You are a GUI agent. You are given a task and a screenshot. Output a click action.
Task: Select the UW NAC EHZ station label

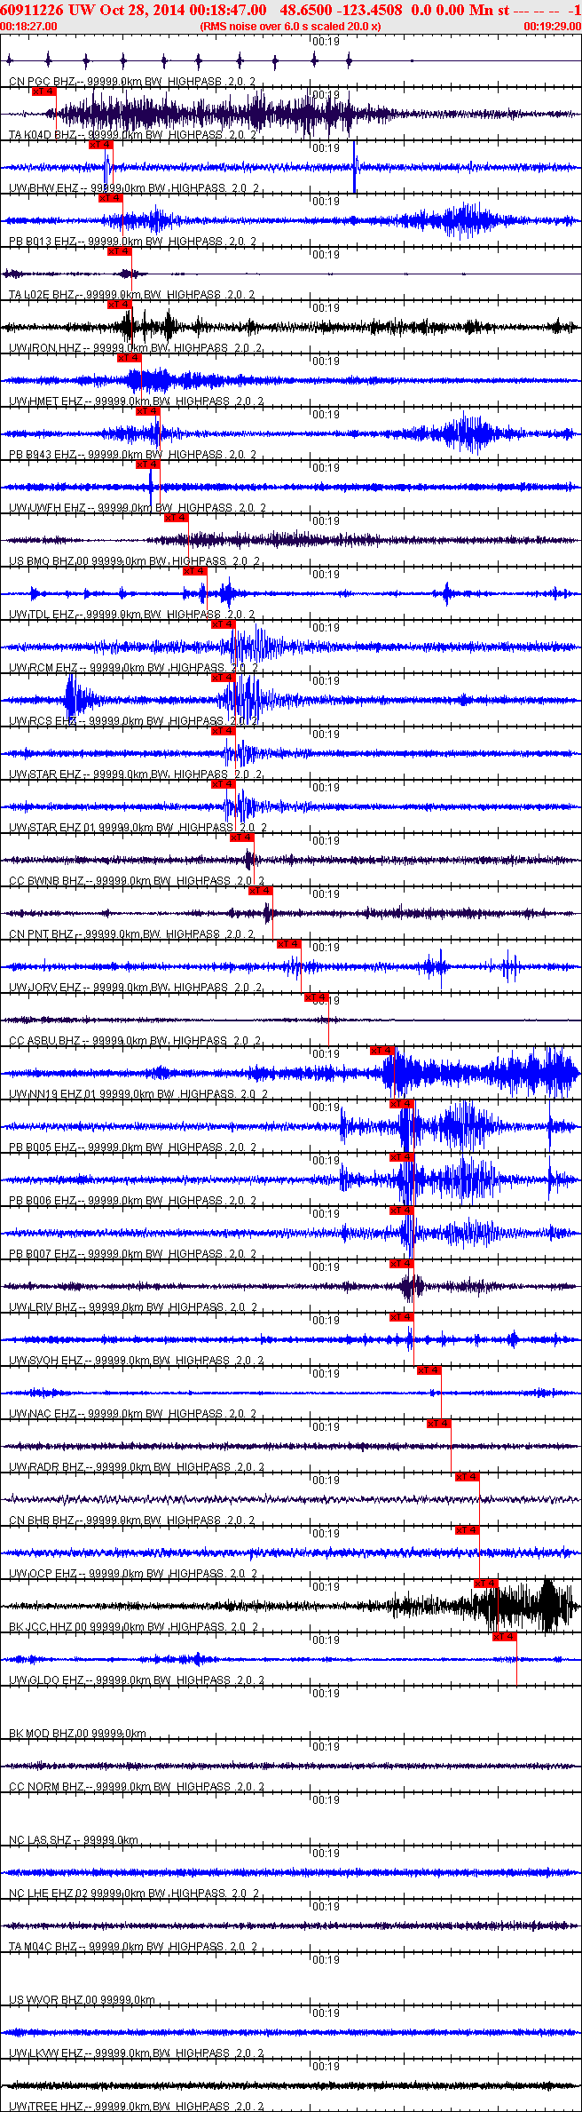[133, 1414]
